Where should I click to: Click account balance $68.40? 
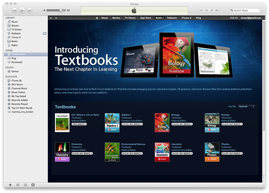point(234,18)
